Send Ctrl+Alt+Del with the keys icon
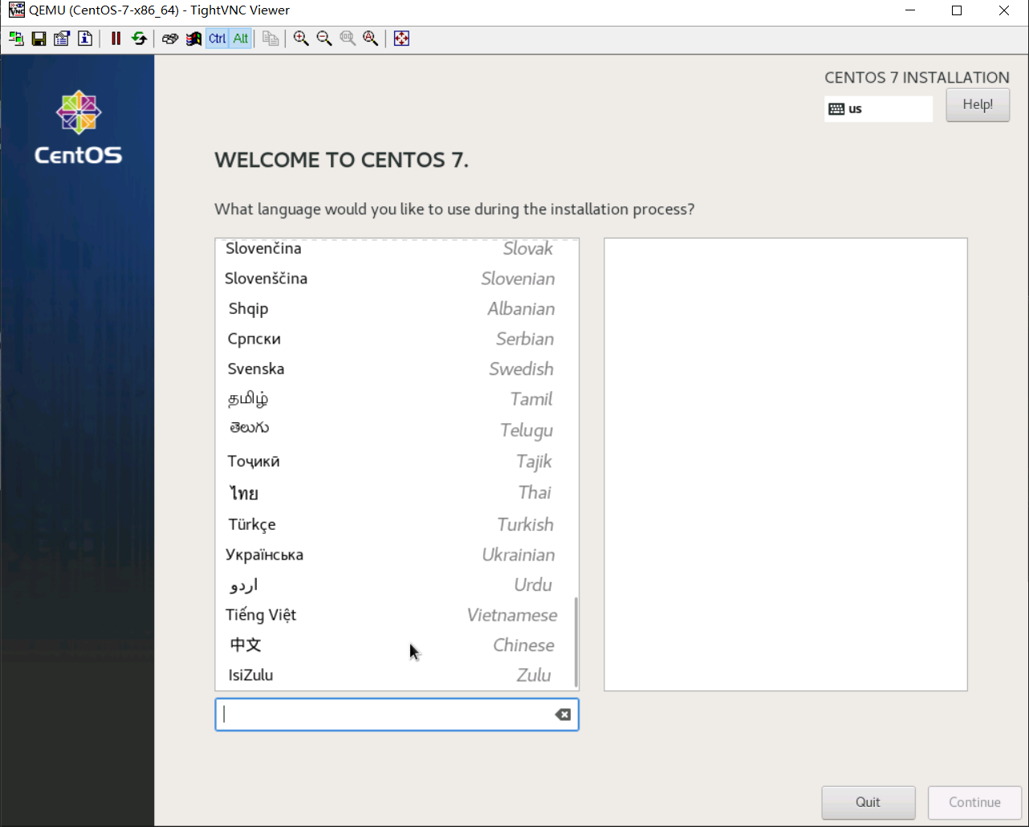Screen dimensions: 1029x827 click(170, 39)
